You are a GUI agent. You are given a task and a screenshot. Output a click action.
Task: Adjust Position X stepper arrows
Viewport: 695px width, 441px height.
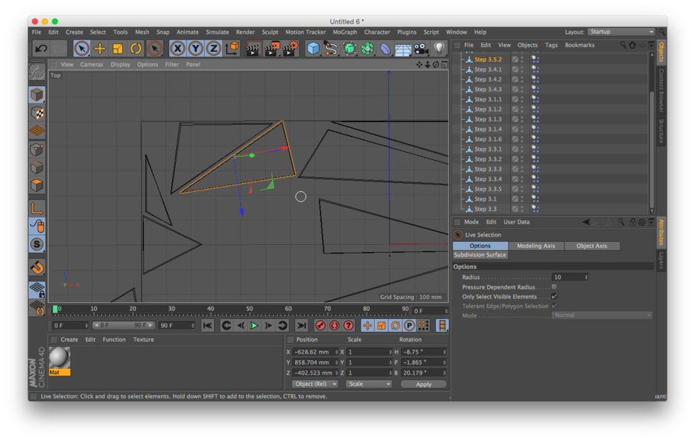click(336, 352)
